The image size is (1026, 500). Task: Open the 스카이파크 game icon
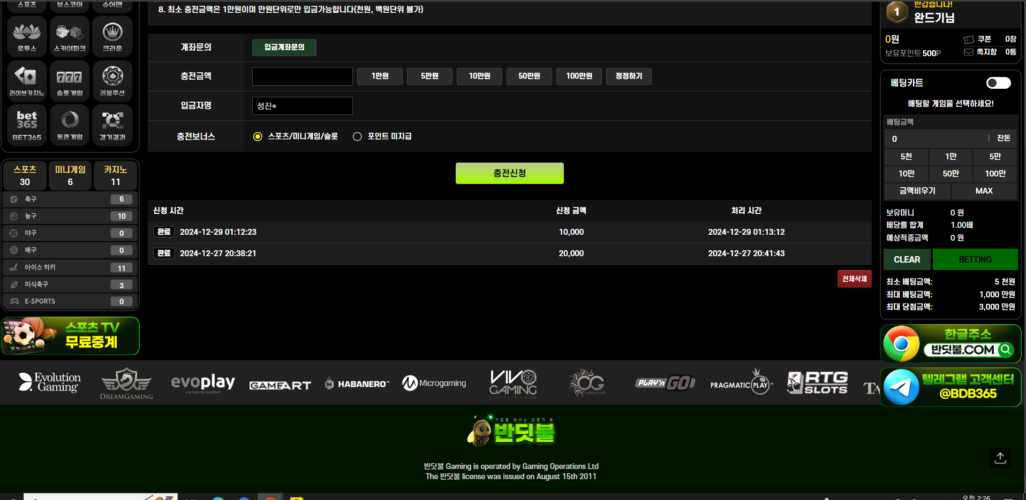[70, 36]
